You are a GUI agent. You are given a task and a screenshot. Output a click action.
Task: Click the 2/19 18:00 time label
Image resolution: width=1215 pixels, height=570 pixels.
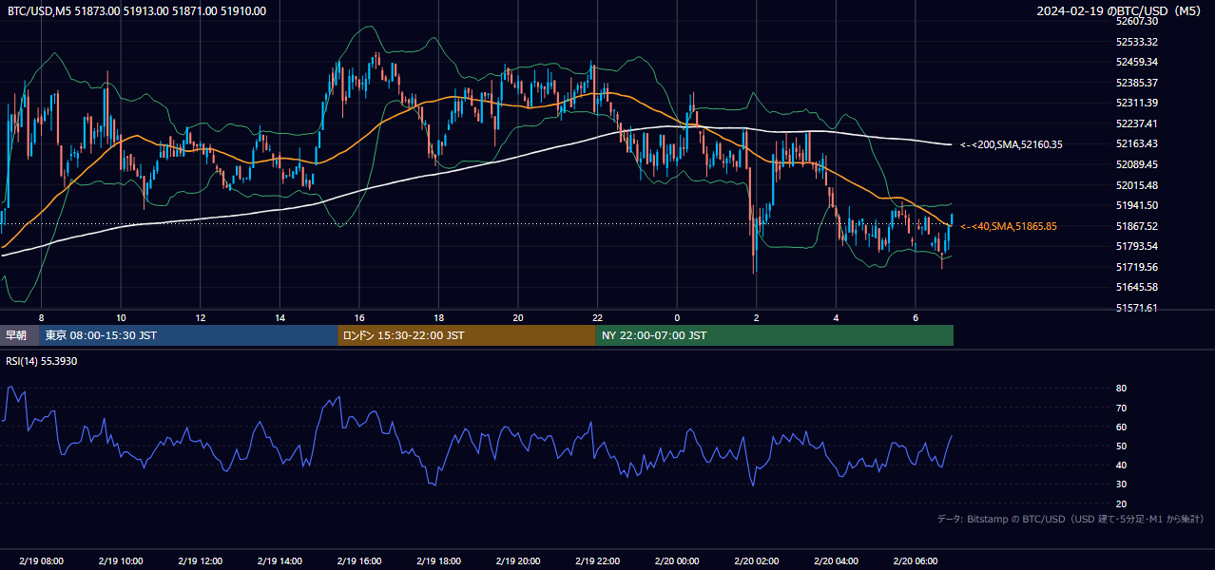(x=438, y=561)
